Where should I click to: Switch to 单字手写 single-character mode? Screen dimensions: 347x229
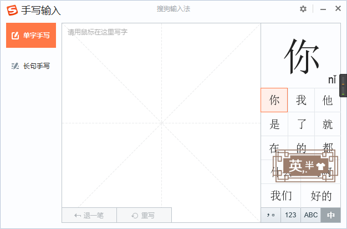click(x=31, y=35)
